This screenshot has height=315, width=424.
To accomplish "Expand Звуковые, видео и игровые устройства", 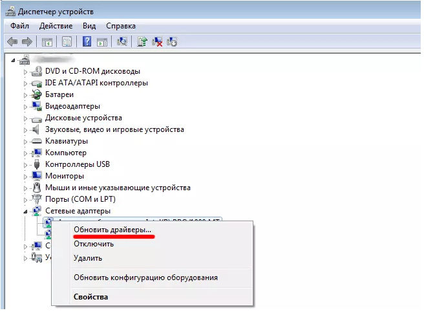I will [25, 130].
